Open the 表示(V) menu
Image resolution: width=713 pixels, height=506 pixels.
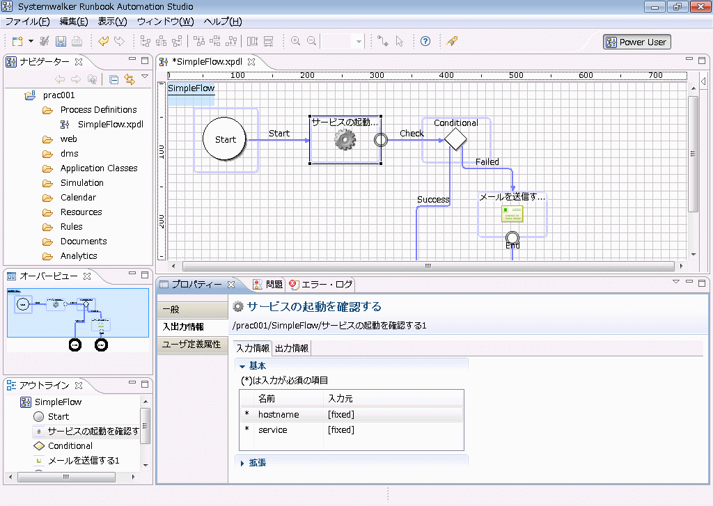(x=112, y=22)
